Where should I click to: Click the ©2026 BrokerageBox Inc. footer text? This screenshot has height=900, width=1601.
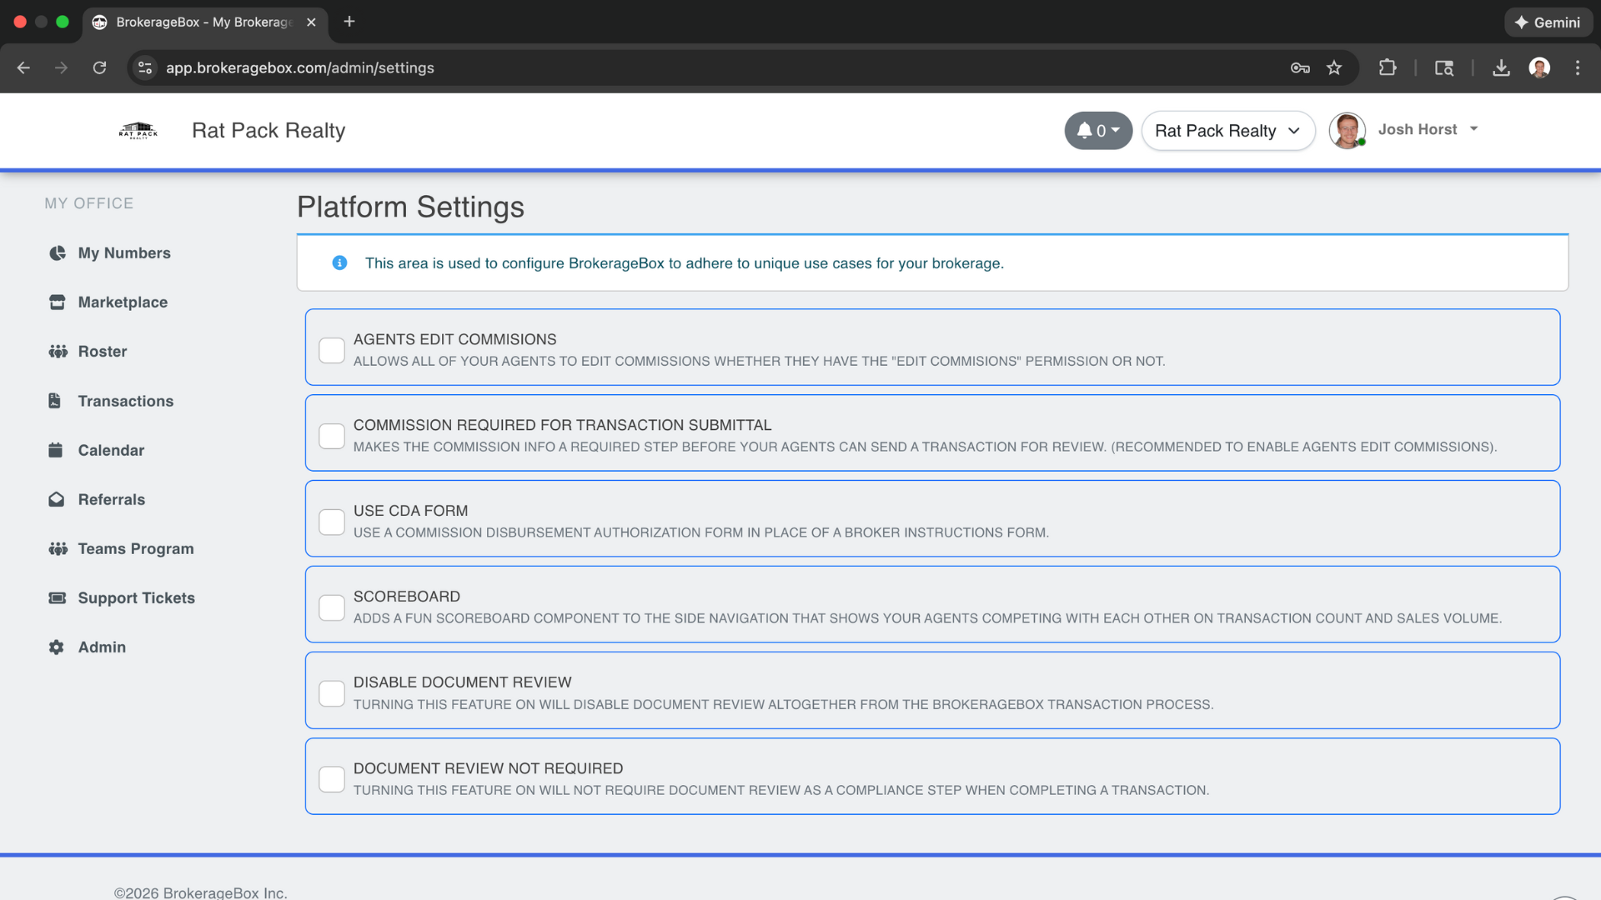200,892
